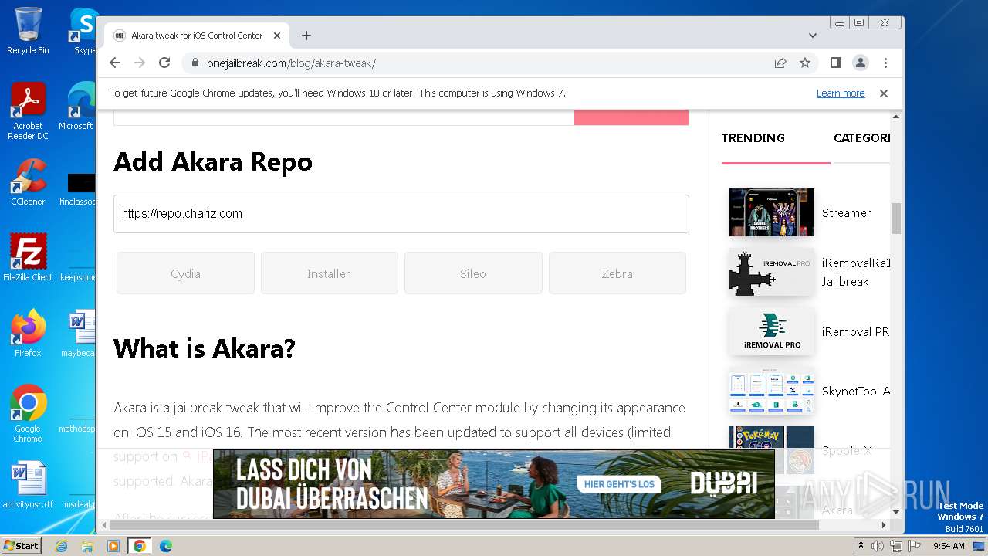Screen dimensions: 988x556
Task: Add repo to Zebra button
Action: (617, 273)
